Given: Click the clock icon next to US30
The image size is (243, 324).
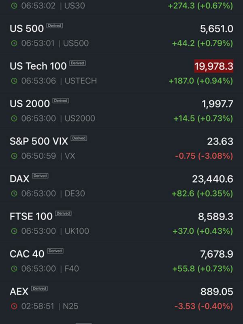Looking at the screenshot, I should click(14, 6).
